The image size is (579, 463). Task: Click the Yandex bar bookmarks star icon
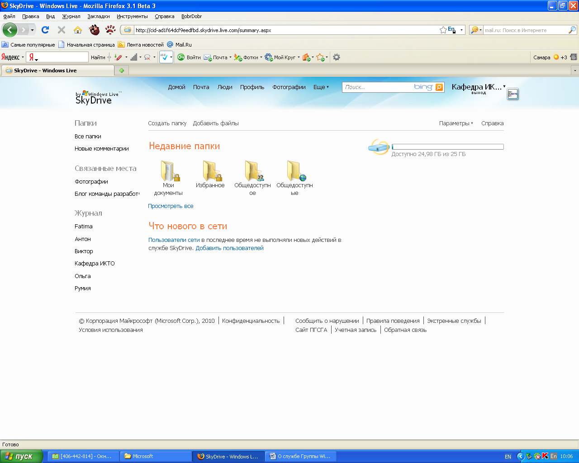(x=320, y=57)
